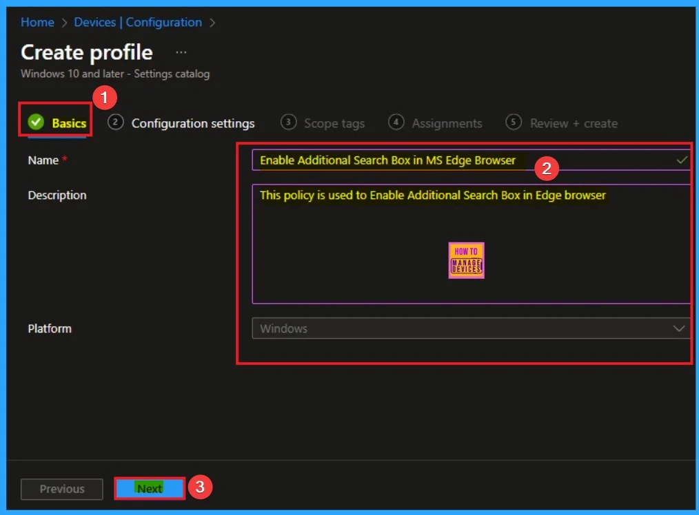
Task: Click the step 3 circle icon
Action: click(288, 121)
